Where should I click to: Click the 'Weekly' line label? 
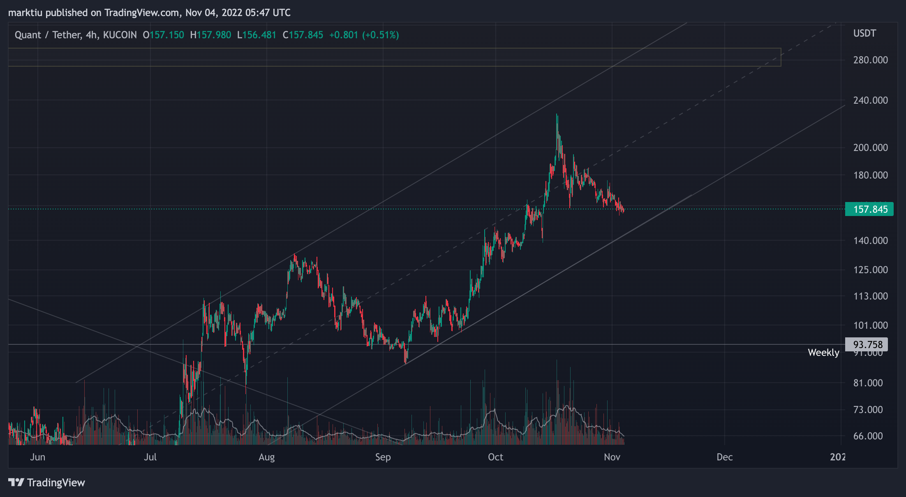click(x=823, y=353)
